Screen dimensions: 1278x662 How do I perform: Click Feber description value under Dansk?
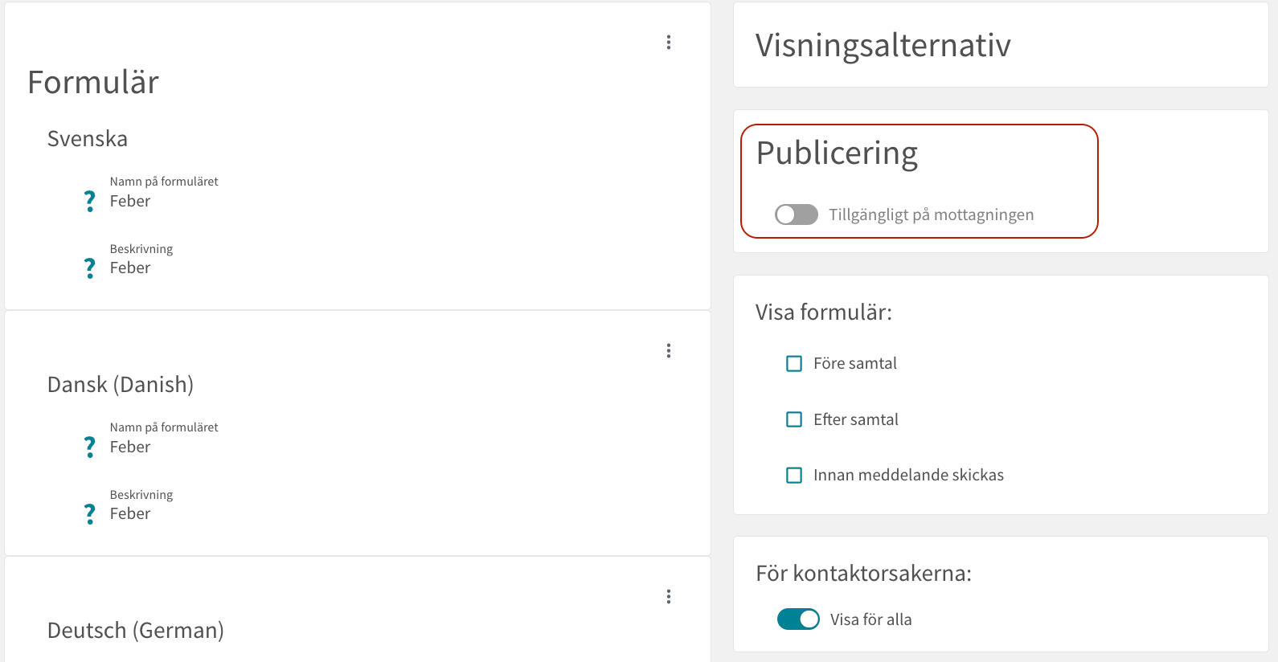[x=130, y=514]
